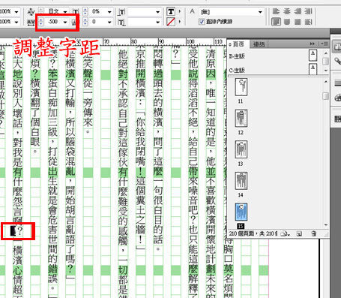
Task: Click the masters list scroll down arrow
Action: pos(325,71)
